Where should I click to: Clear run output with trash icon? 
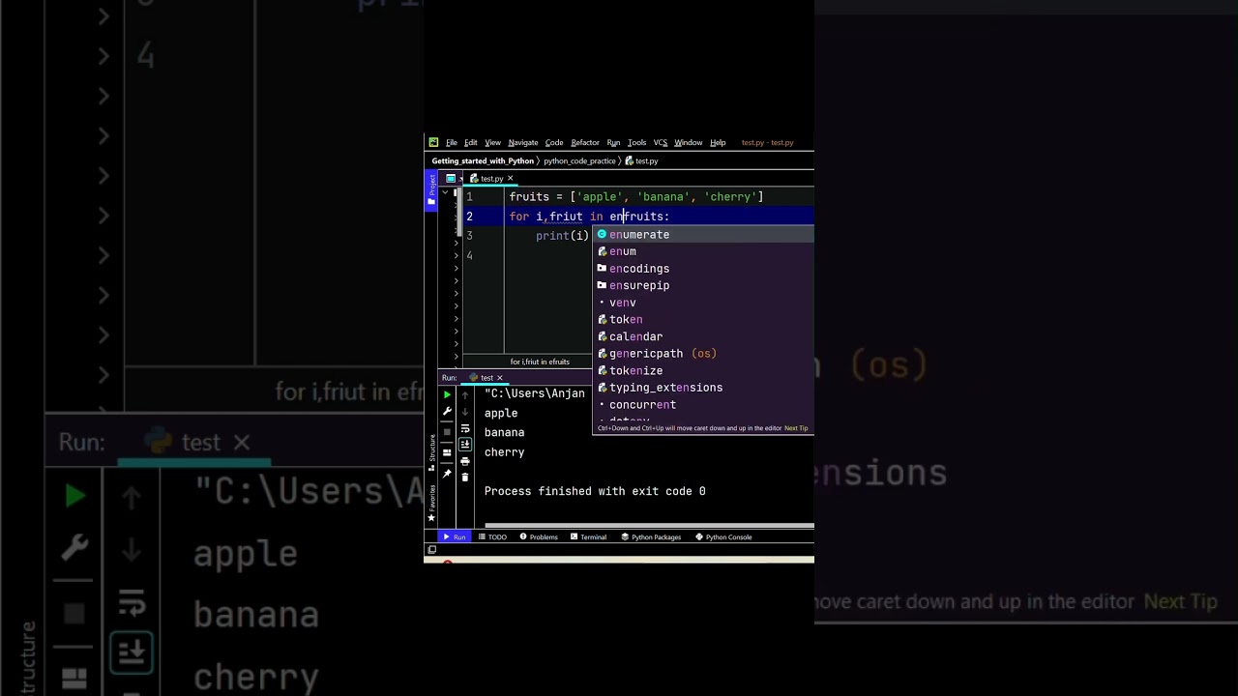click(x=465, y=478)
